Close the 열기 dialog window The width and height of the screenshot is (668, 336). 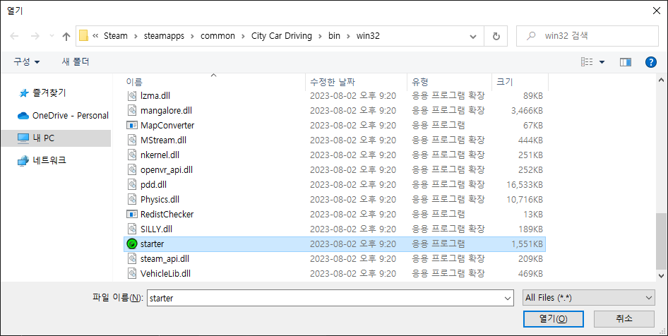[657, 11]
